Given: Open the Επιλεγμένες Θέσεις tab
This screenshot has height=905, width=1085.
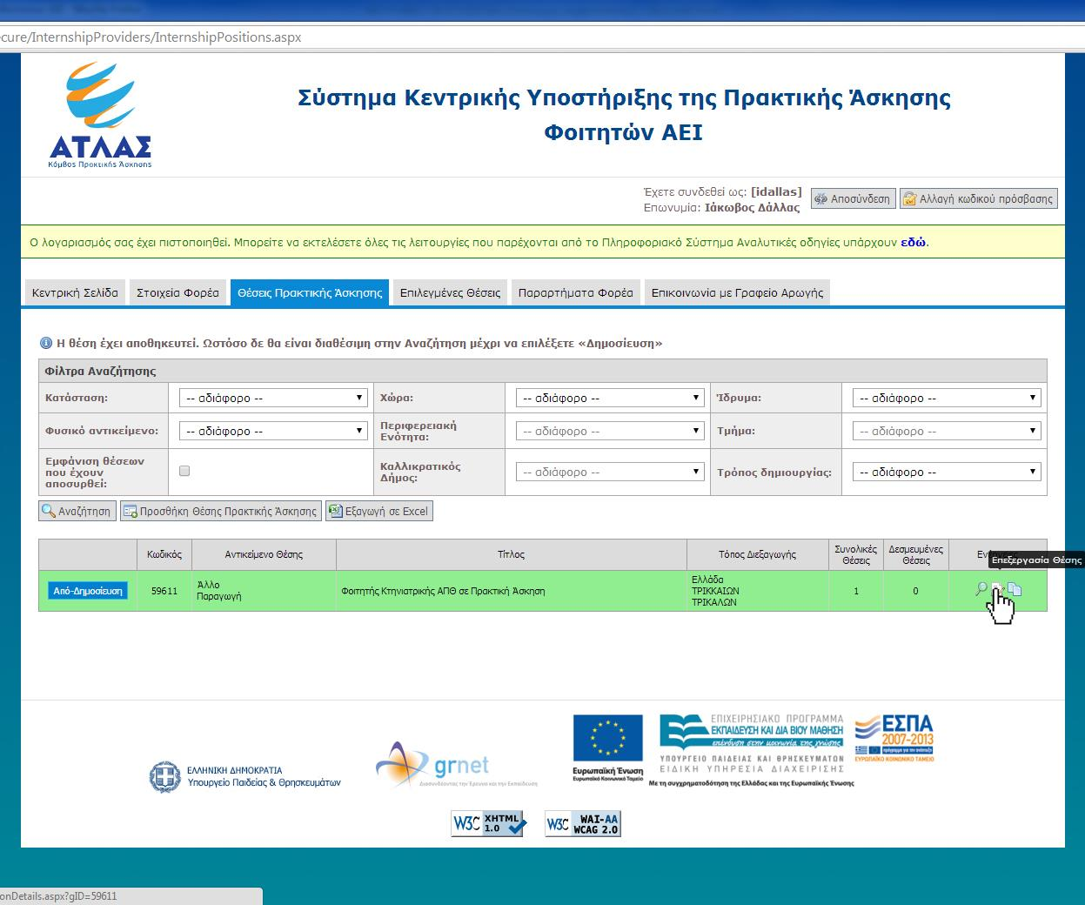Looking at the screenshot, I should 451,292.
